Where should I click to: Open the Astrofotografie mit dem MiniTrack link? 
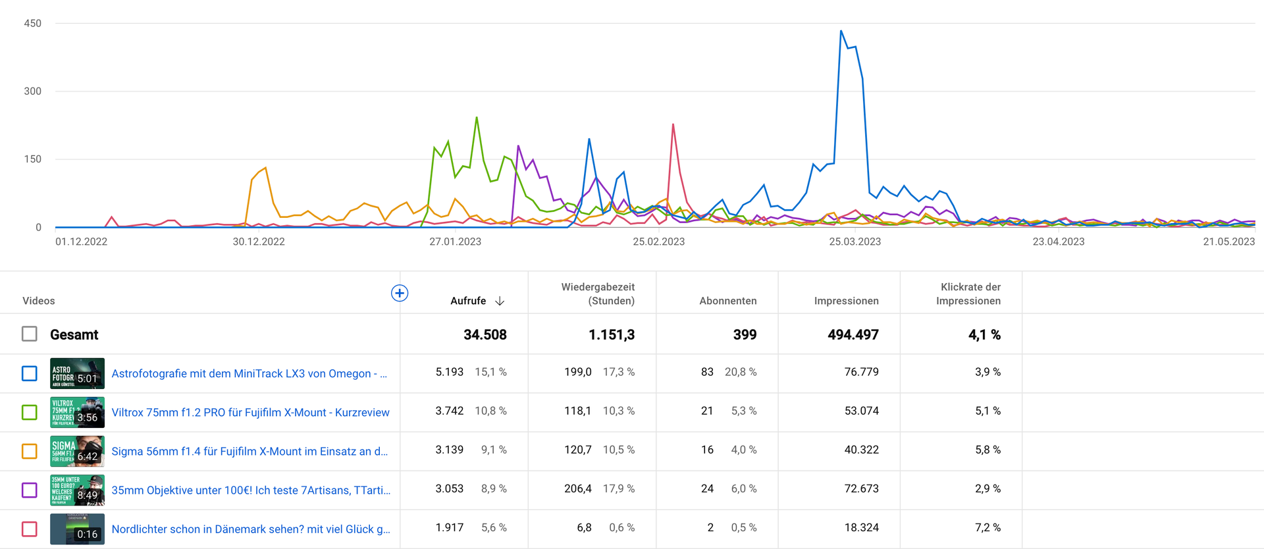tap(249, 373)
